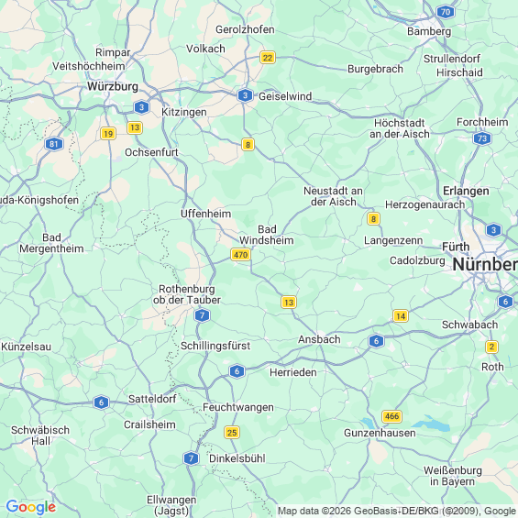Image resolution: width=518 pixels, height=518 pixels.
Task: Click the B14 road shield east of Ansbach
Action: point(401,316)
